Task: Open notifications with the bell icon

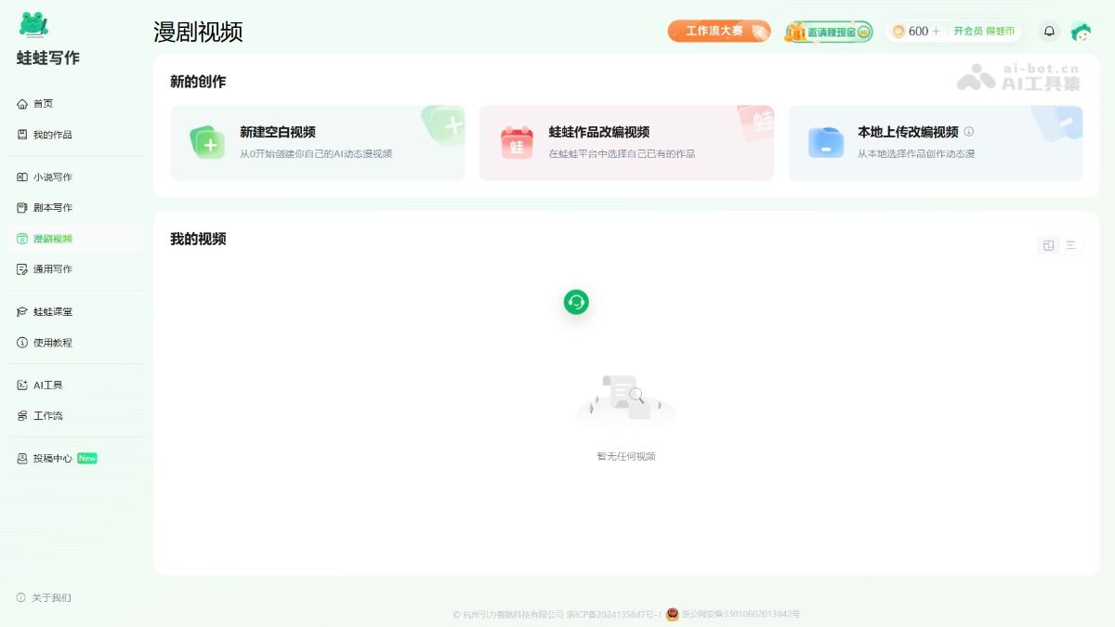Action: click(1049, 32)
